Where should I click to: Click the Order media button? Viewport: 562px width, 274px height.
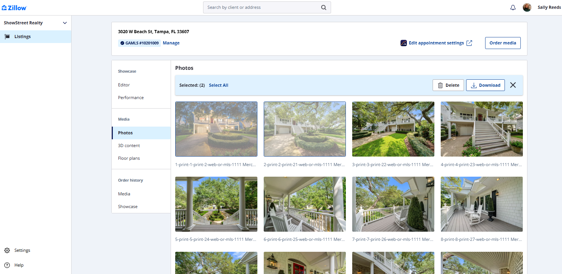point(502,43)
